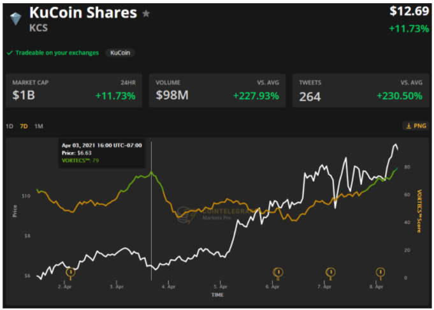The width and height of the screenshot is (434, 310).
Task: Click the TIME axis label
Action: (x=217, y=295)
